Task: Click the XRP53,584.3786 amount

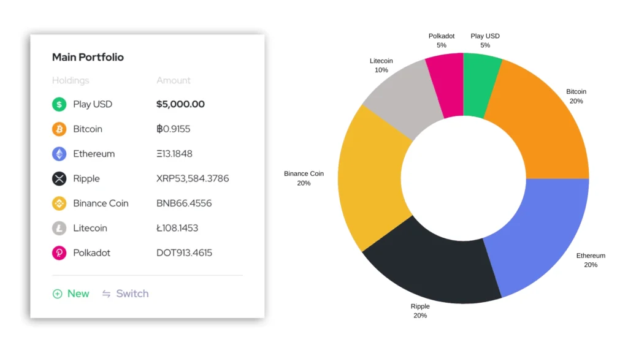Action: tap(193, 178)
